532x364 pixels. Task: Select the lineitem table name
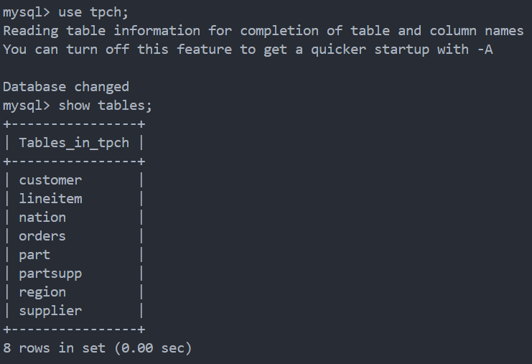click(50, 199)
